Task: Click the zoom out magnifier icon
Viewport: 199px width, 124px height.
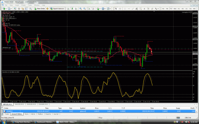Action: 84,9
